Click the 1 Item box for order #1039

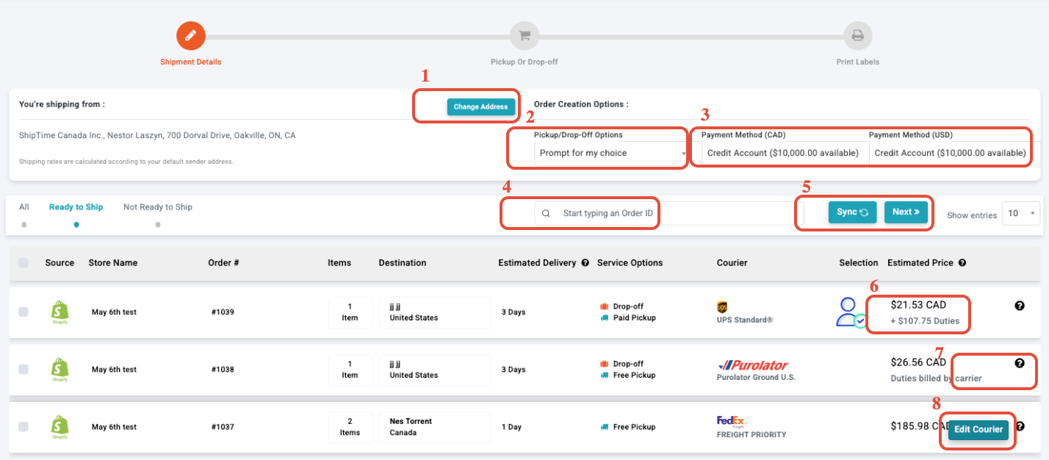(350, 312)
